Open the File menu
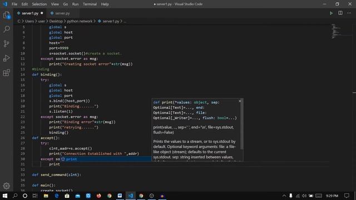This screenshot has height=200, width=356. pyautogui.click(x=14, y=4)
